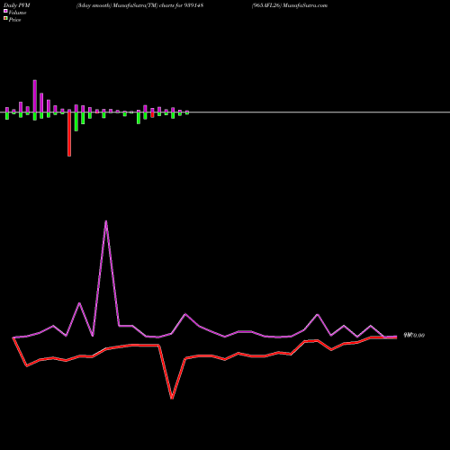Click the '(965AFL26) MunafaSutra.com' text
The width and height of the screenshot is (450, 450).
290,5
